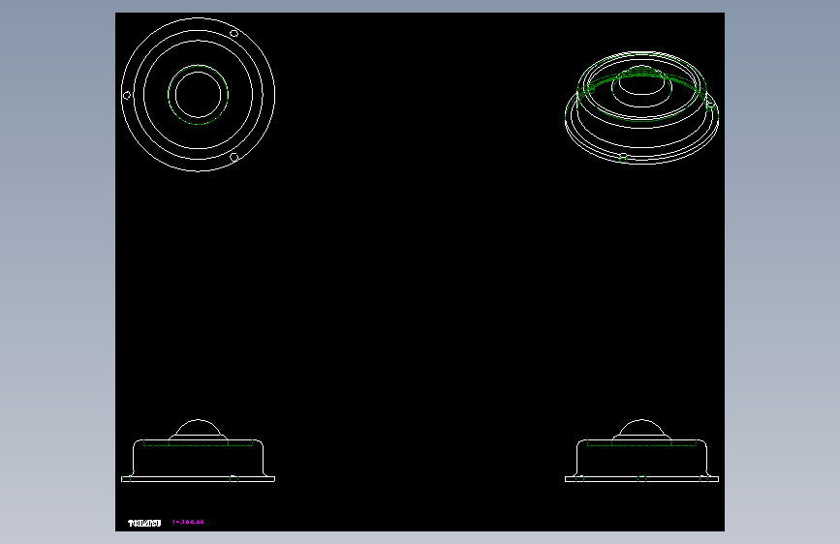Pick the green dashed circle in top view
840x544 pixels.
click(x=199, y=95)
